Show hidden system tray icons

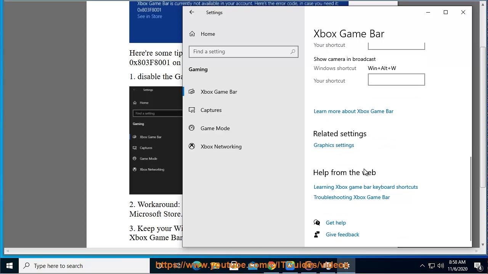(422, 266)
